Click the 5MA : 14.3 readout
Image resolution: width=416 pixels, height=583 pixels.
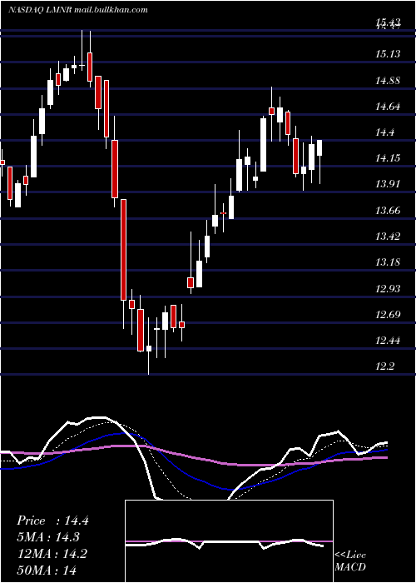click(x=48, y=537)
